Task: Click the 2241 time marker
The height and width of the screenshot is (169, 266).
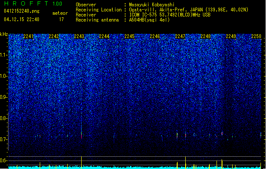Action: click(x=28, y=36)
